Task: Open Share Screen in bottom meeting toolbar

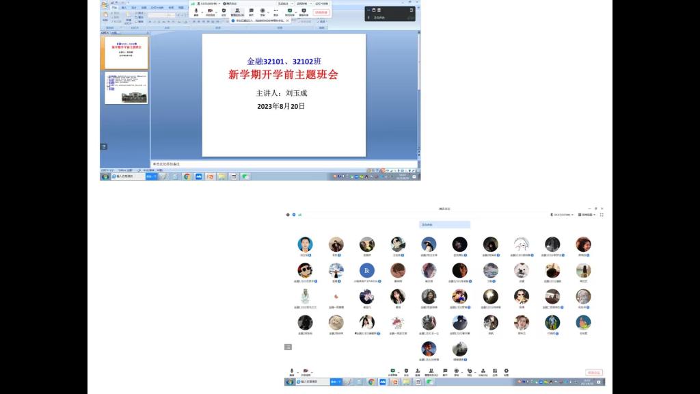Action: click(x=392, y=371)
